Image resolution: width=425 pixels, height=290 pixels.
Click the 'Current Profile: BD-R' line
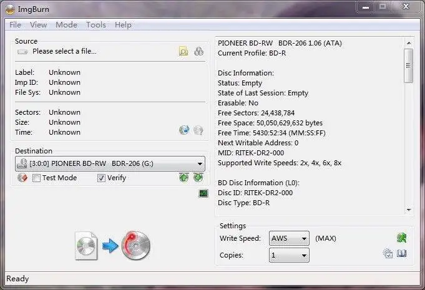[x=252, y=53]
